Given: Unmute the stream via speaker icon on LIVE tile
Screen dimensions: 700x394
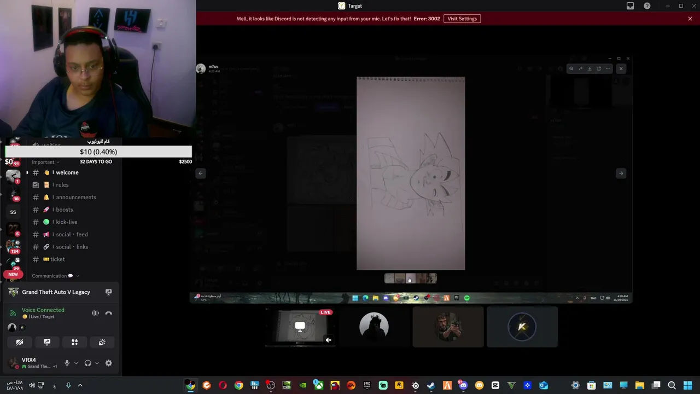Looking at the screenshot, I should tap(328, 340).
